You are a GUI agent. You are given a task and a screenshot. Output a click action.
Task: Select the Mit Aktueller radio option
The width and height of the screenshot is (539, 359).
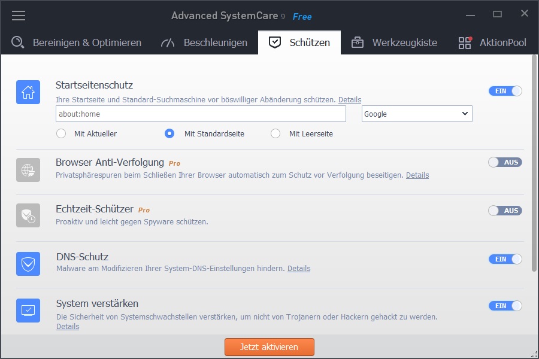pos(61,133)
